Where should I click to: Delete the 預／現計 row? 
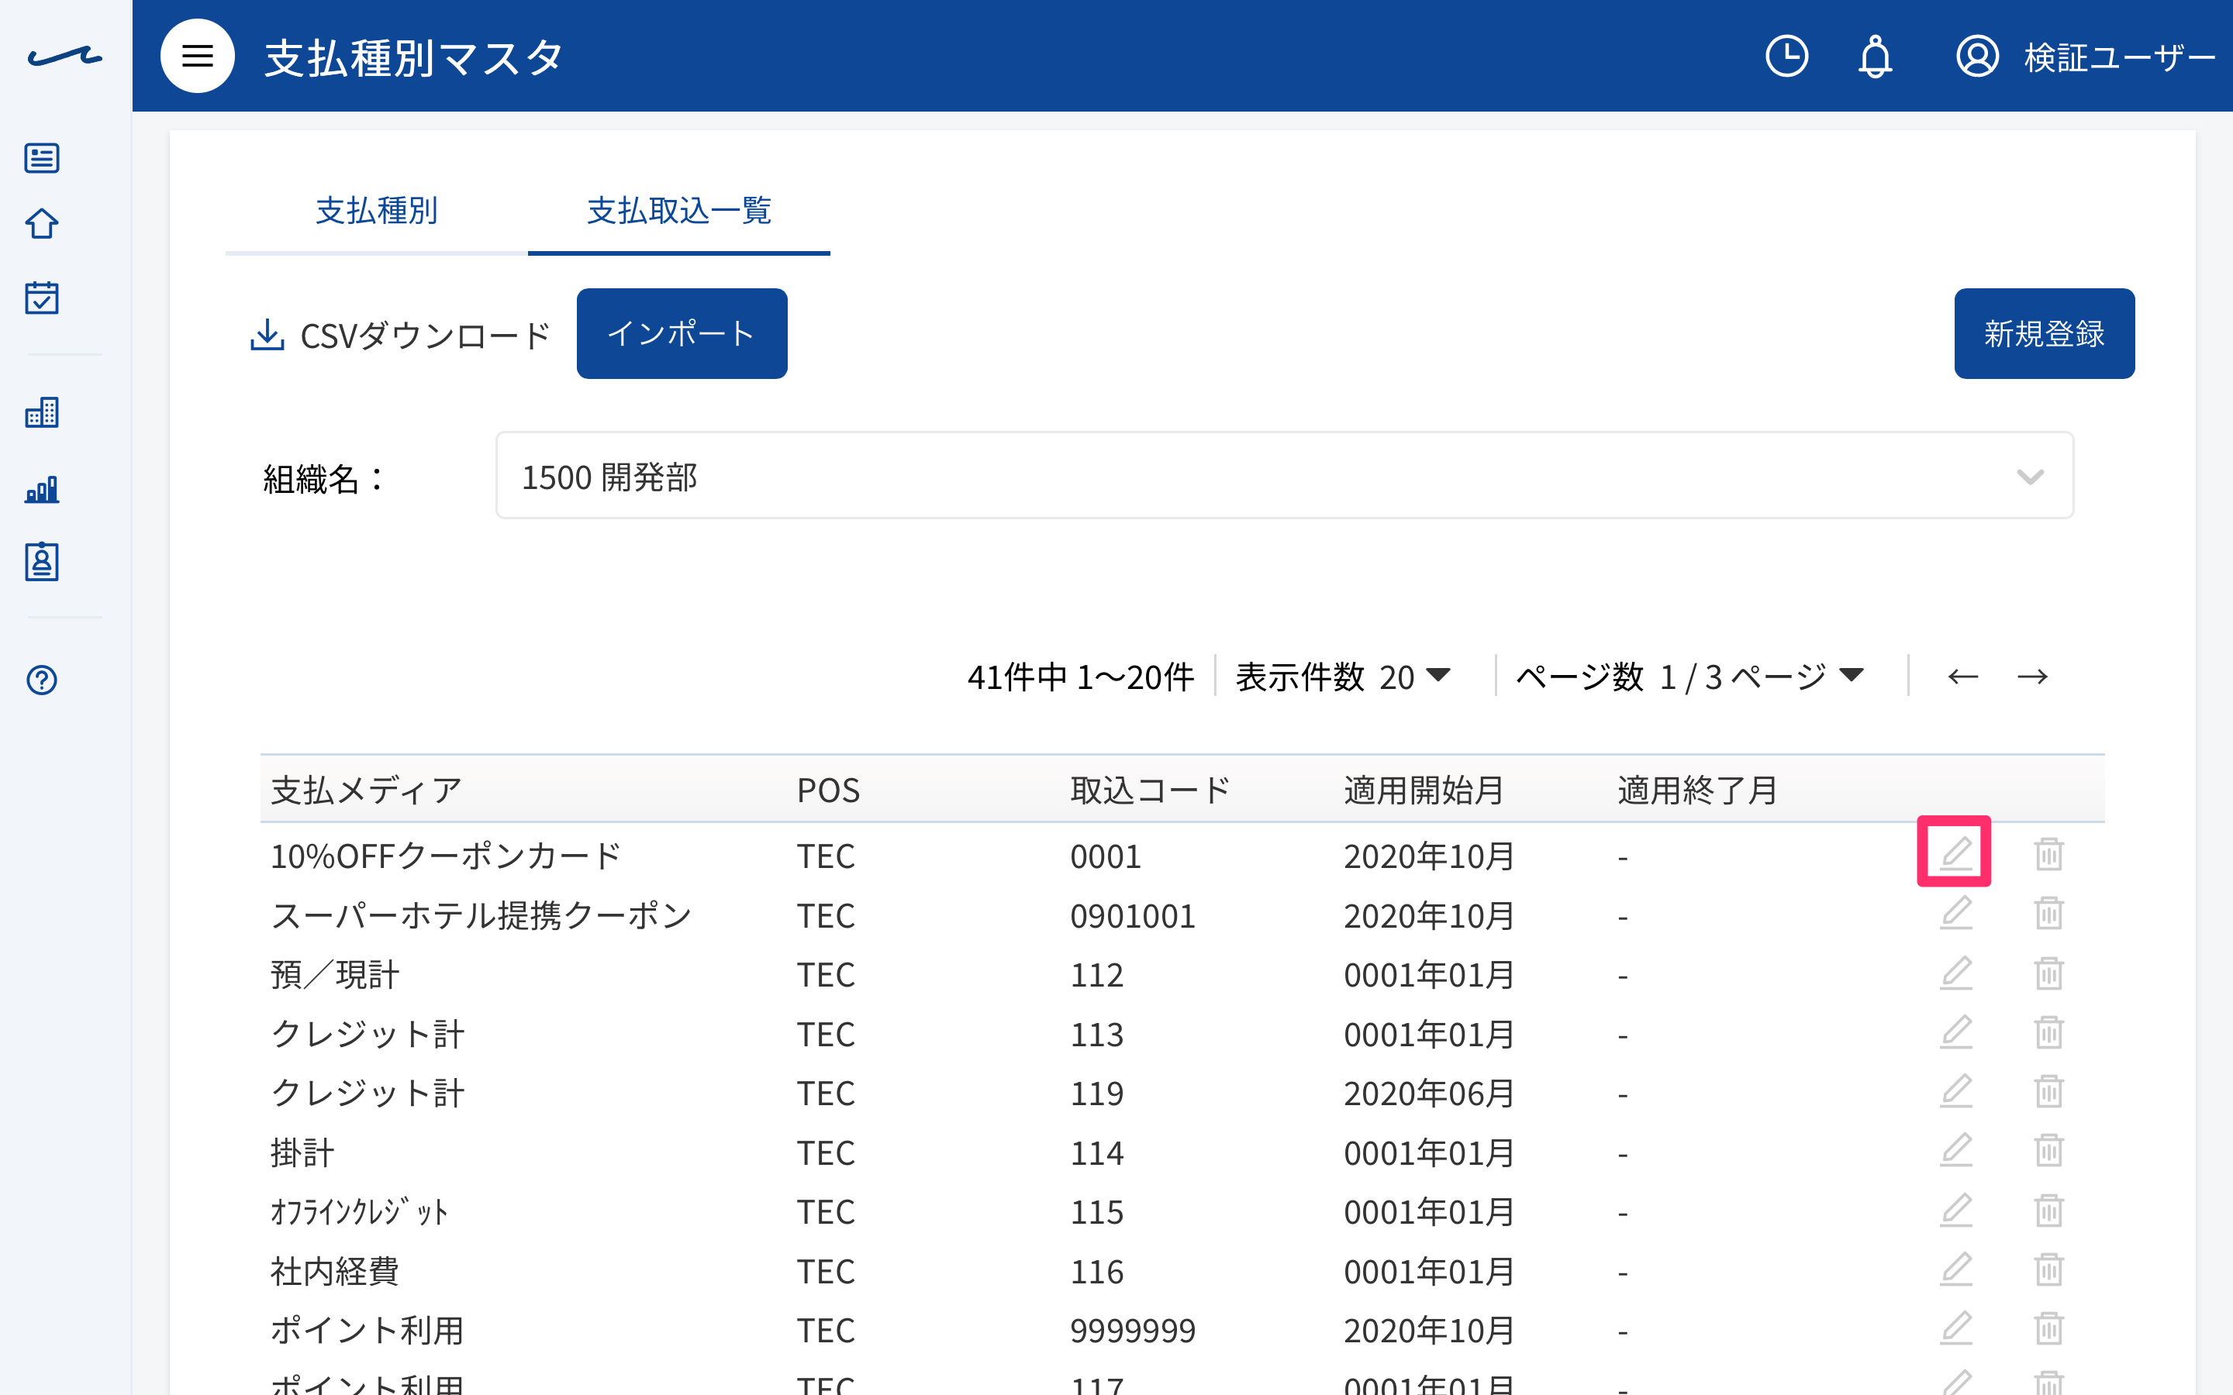[2048, 973]
